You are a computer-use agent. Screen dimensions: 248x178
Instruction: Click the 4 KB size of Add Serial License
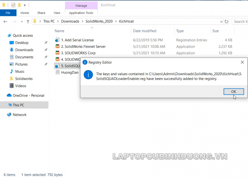pos(229,40)
